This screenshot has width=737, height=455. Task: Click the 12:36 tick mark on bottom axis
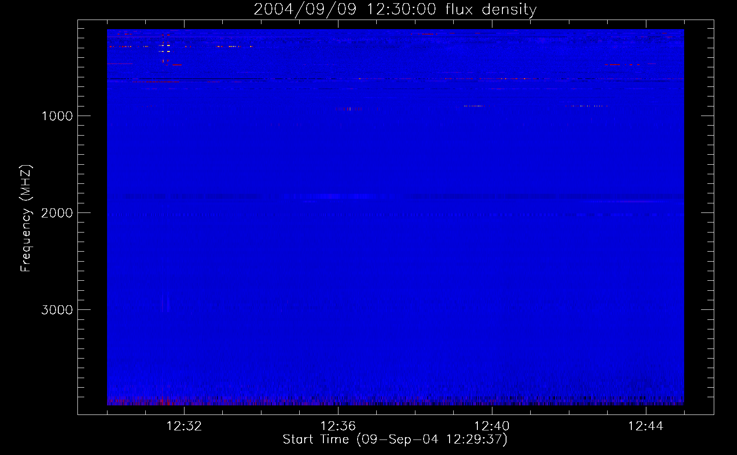(338, 410)
